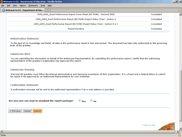Viewport: 182px width, 137px height.
Task: Click the vertical scrollbar up arrow
Action: (x=180, y=14)
